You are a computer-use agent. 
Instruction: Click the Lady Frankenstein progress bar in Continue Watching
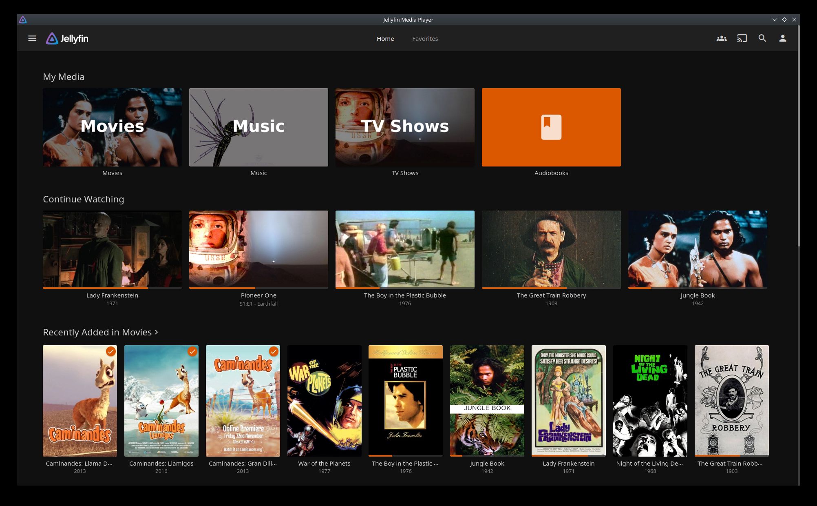112,288
